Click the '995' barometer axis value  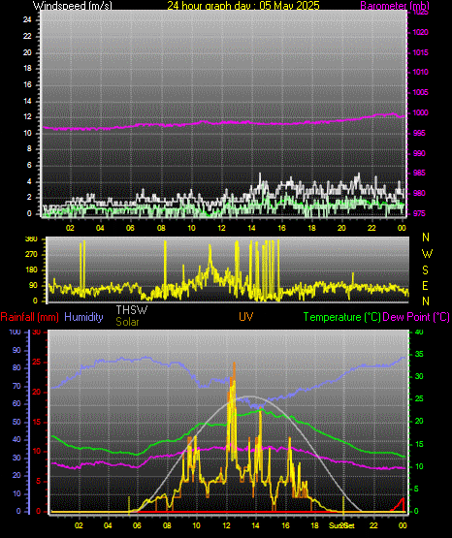(x=419, y=133)
